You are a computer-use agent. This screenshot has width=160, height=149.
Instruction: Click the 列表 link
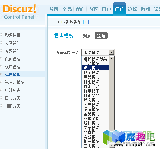pos(87,36)
